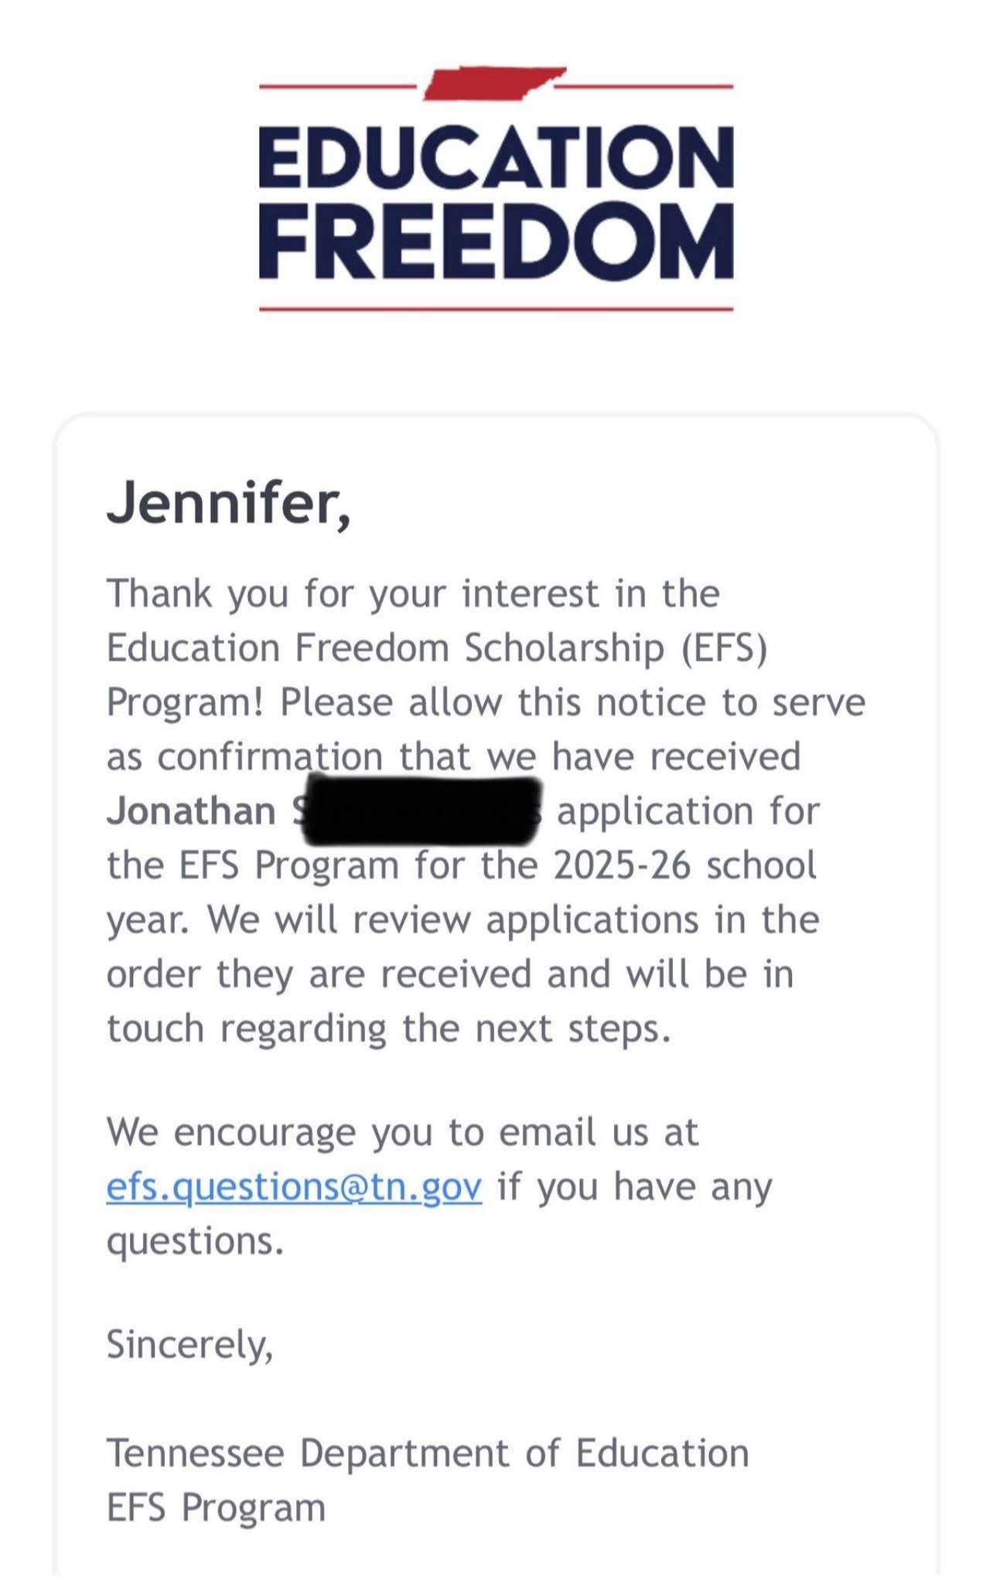
Task: Click the "Sincerely," closing line
Action: pos(189,1344)
